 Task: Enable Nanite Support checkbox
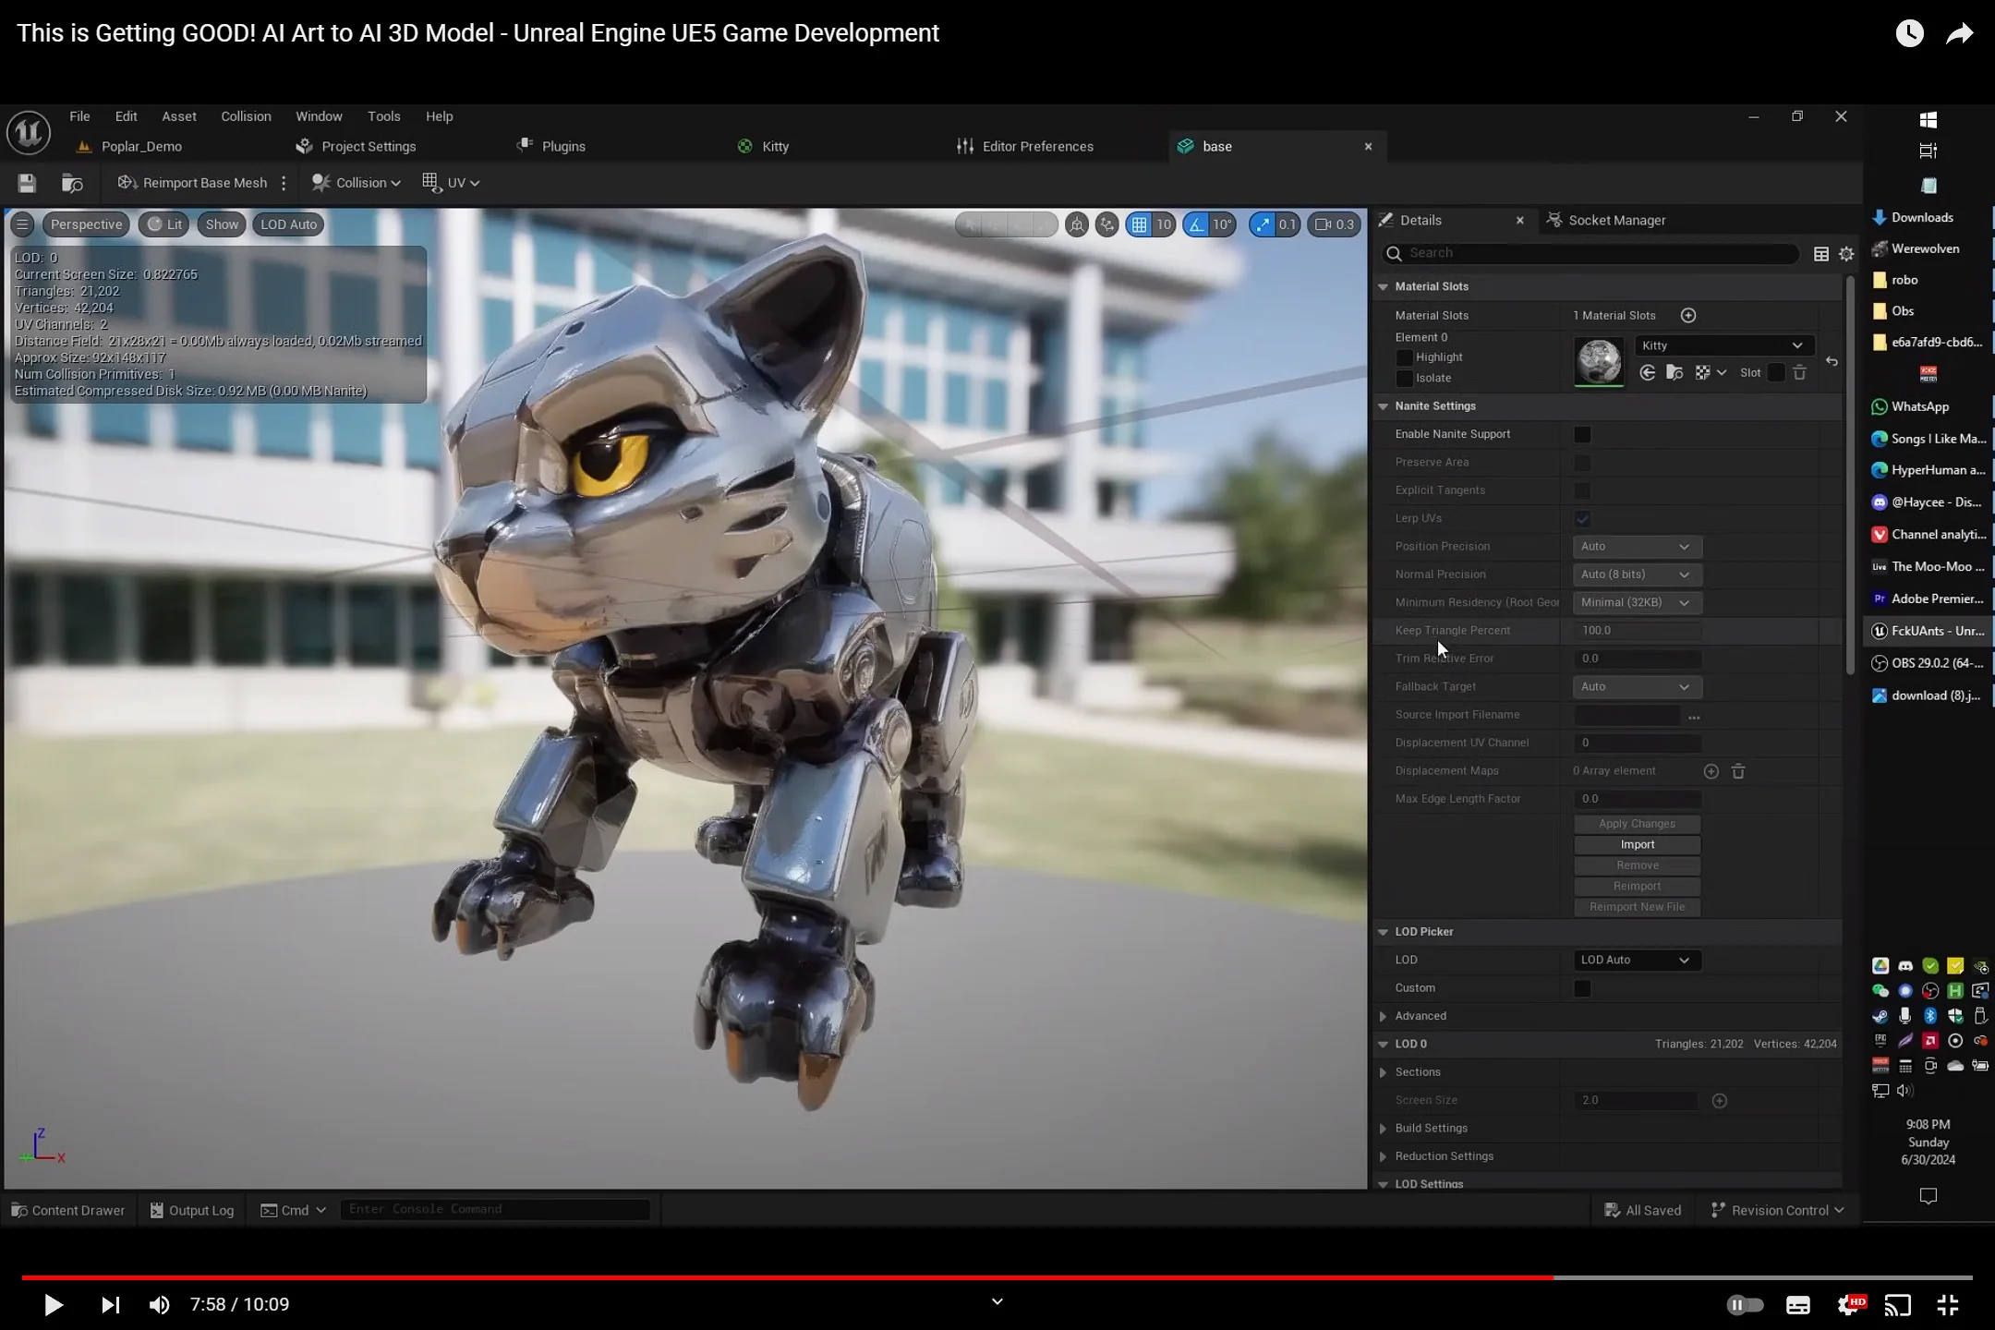[1582, 434]
